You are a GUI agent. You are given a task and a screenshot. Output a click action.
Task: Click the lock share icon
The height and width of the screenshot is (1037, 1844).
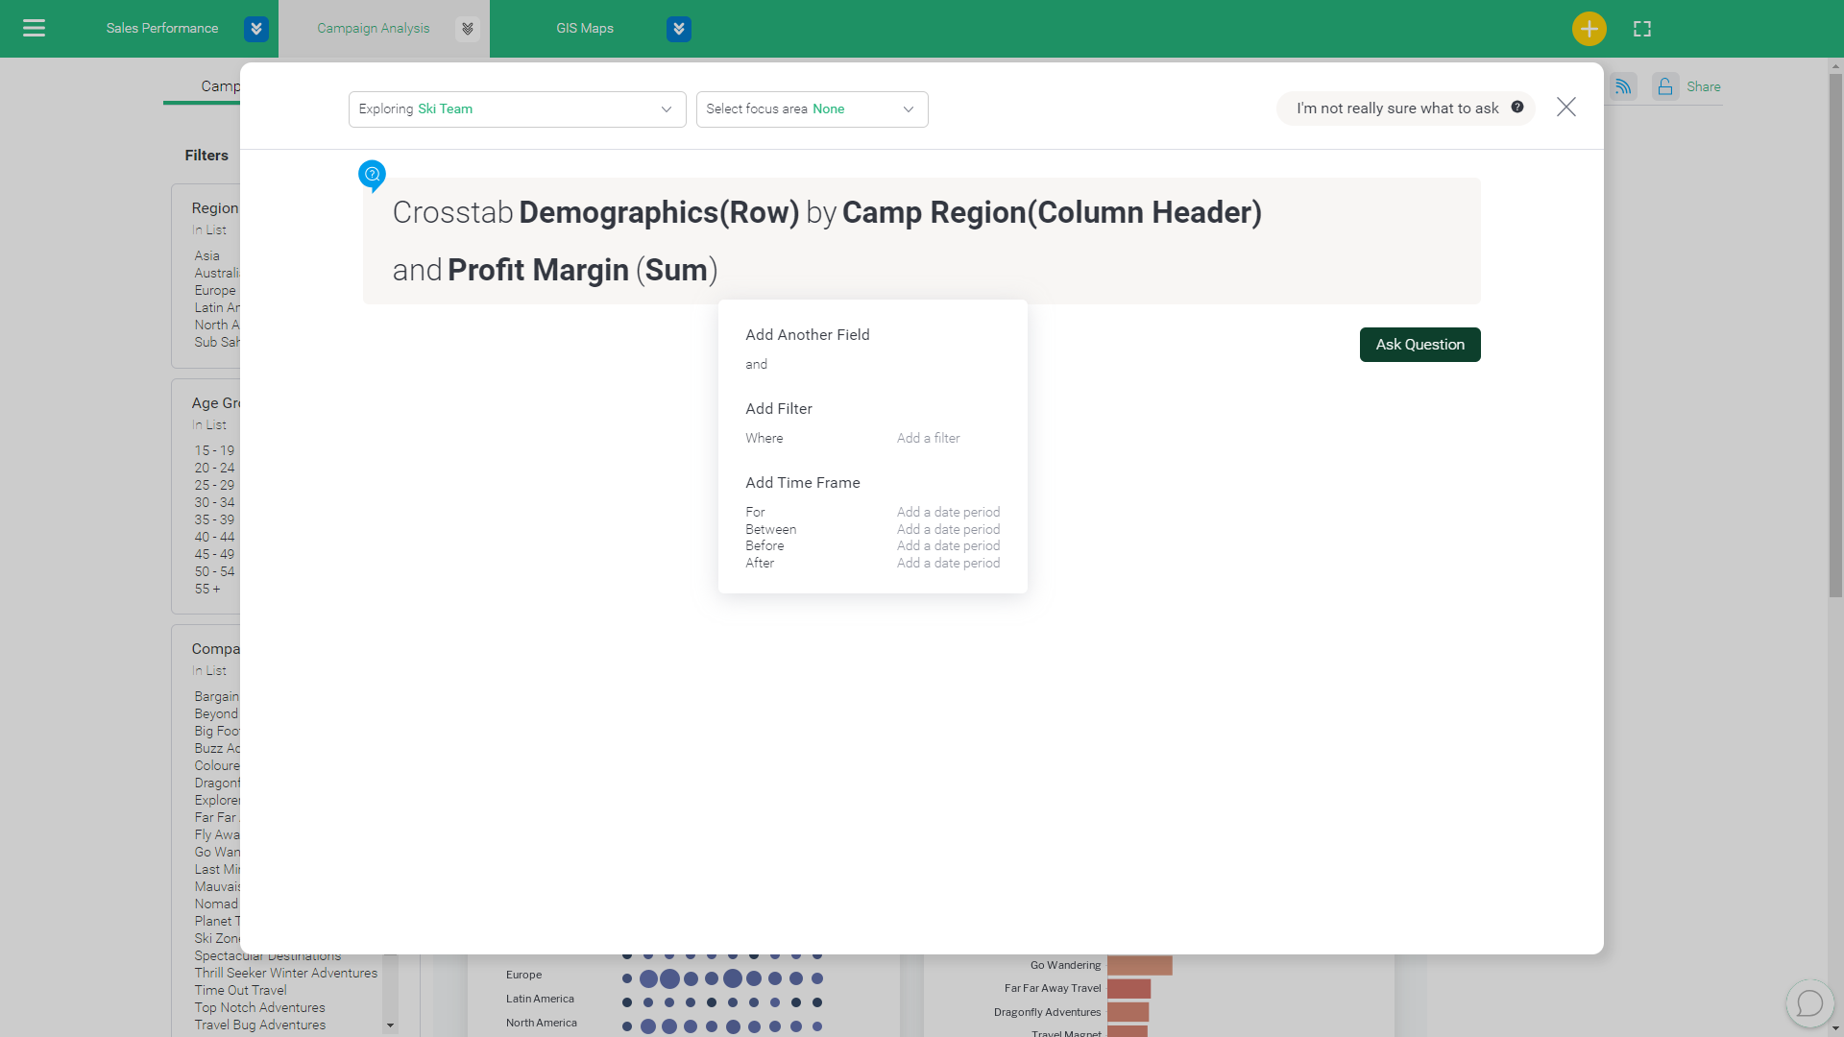1665,86
